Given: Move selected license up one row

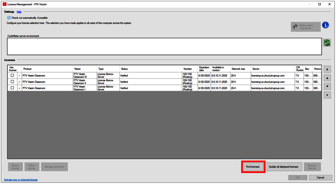Looking at the screenshot, I should click(x=327, y=78).
